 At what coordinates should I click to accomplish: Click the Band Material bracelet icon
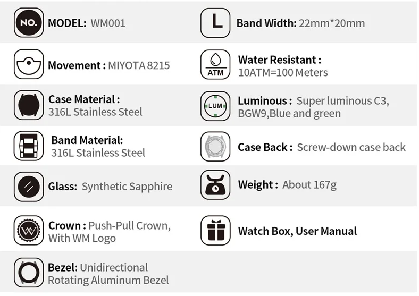(x=29, y=146)
